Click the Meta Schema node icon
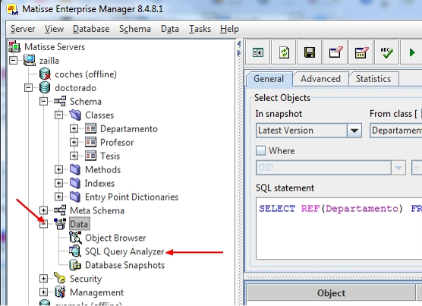The width and height of the screenshot is (422, 306). (x=60, y=210)
